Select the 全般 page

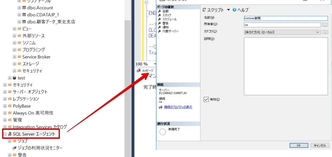(166, 11)
